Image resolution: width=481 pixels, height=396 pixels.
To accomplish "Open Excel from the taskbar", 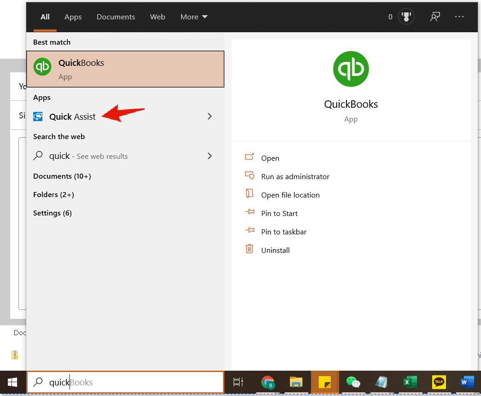I will point(410,382).
